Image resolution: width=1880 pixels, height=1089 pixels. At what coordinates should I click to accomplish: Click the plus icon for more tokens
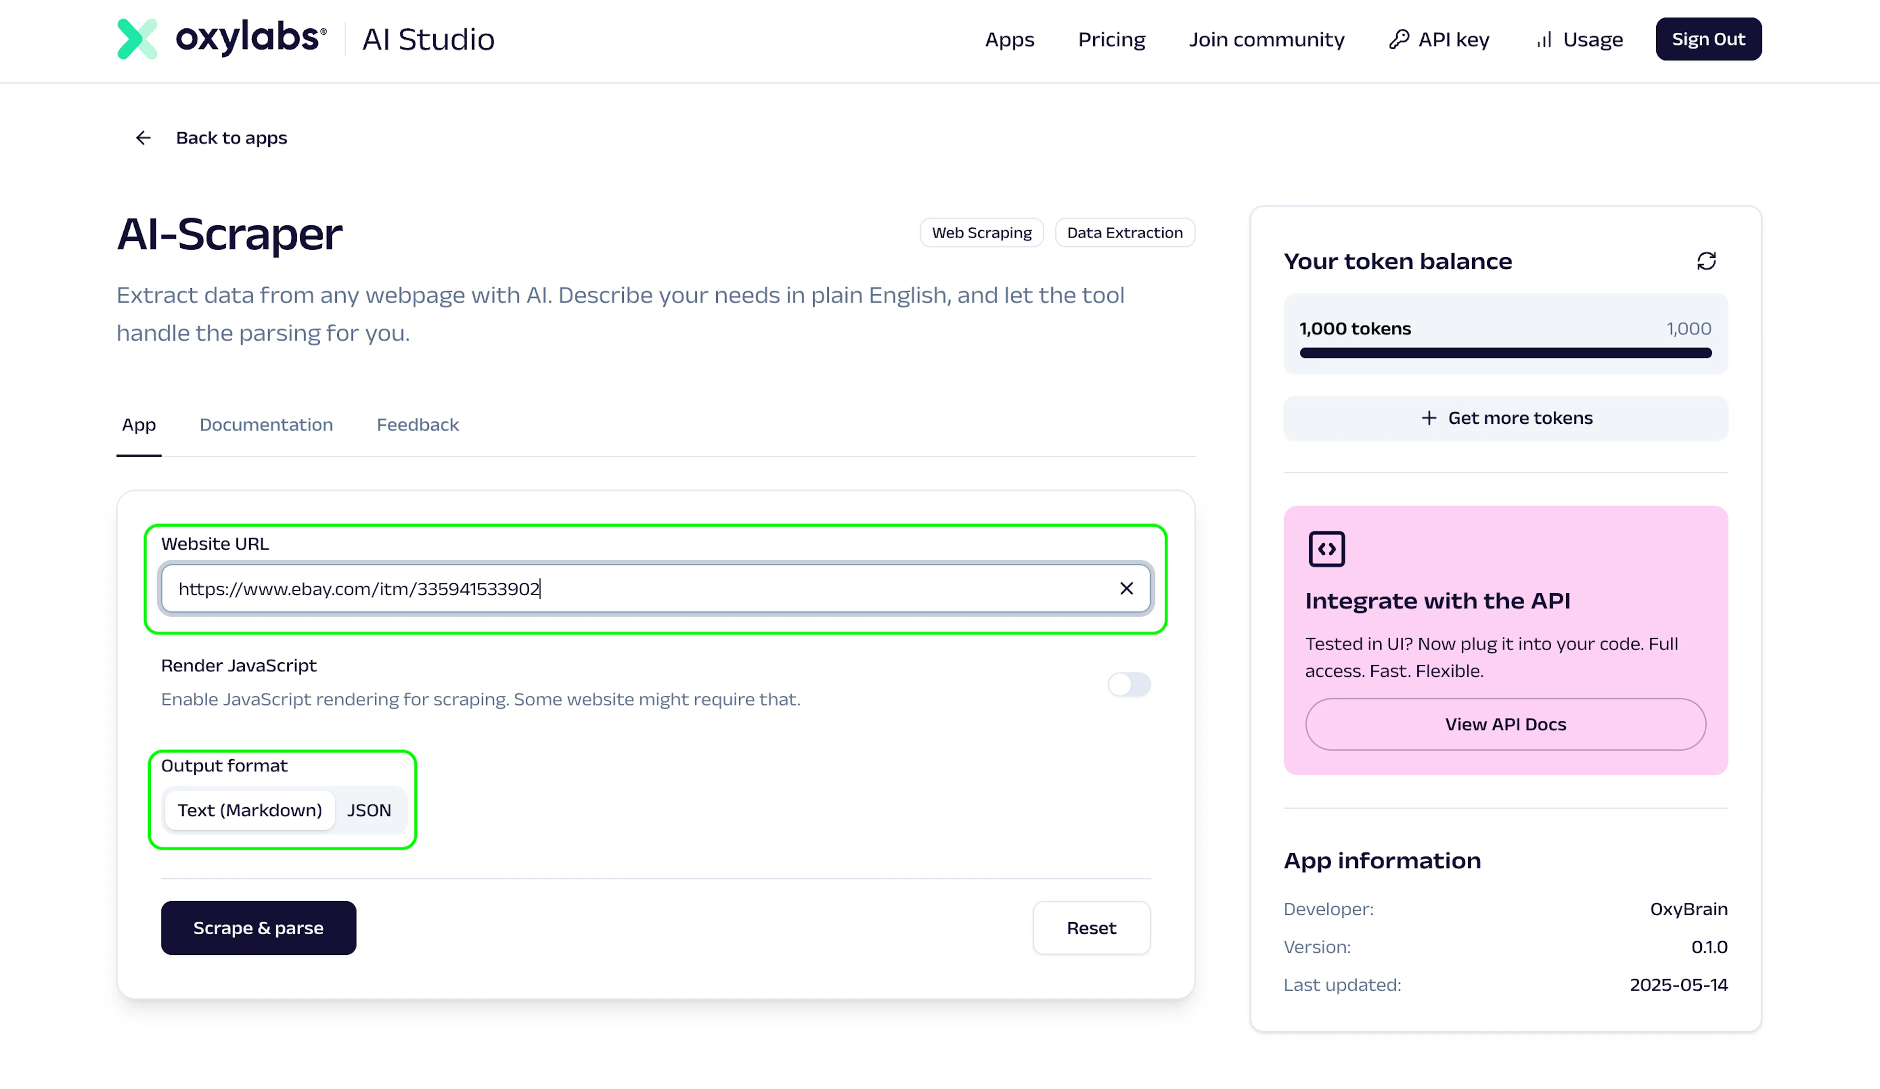click(x=1428, y=417)
